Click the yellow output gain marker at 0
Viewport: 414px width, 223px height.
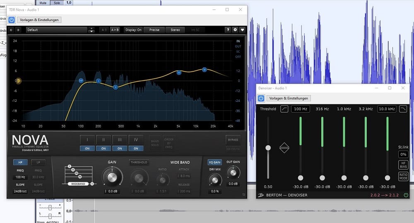[x=18, y=81]
